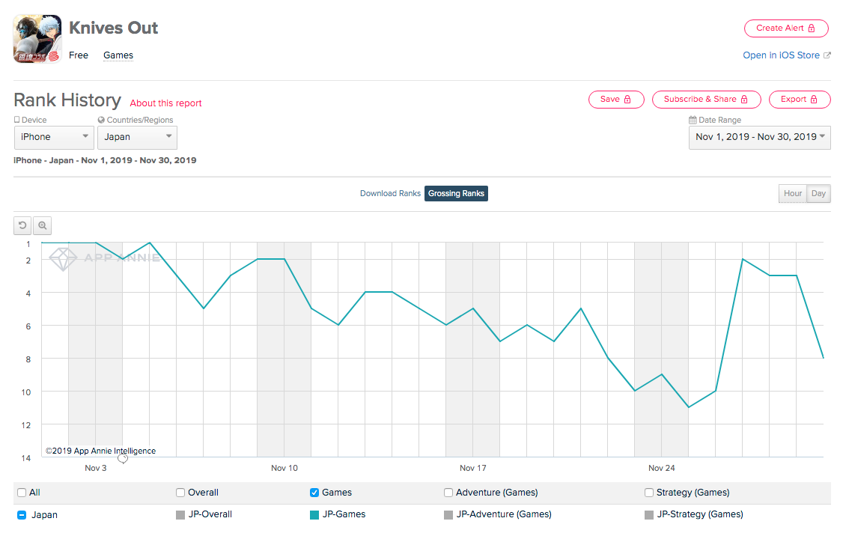
Task: Open the iPhone device dropdown
Action: point(54,137)
